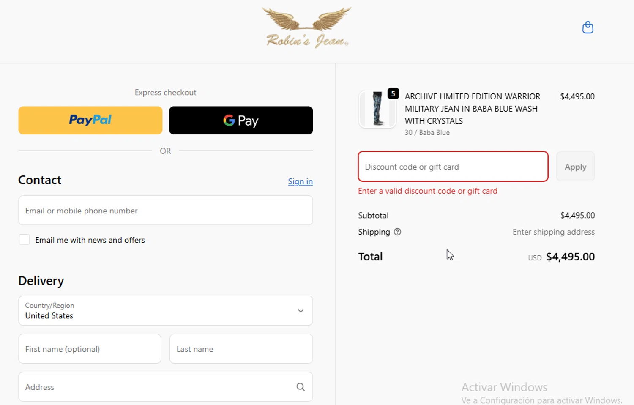
Task: Focus the email or mobile phone field
Action: click(x=166, y=211)
